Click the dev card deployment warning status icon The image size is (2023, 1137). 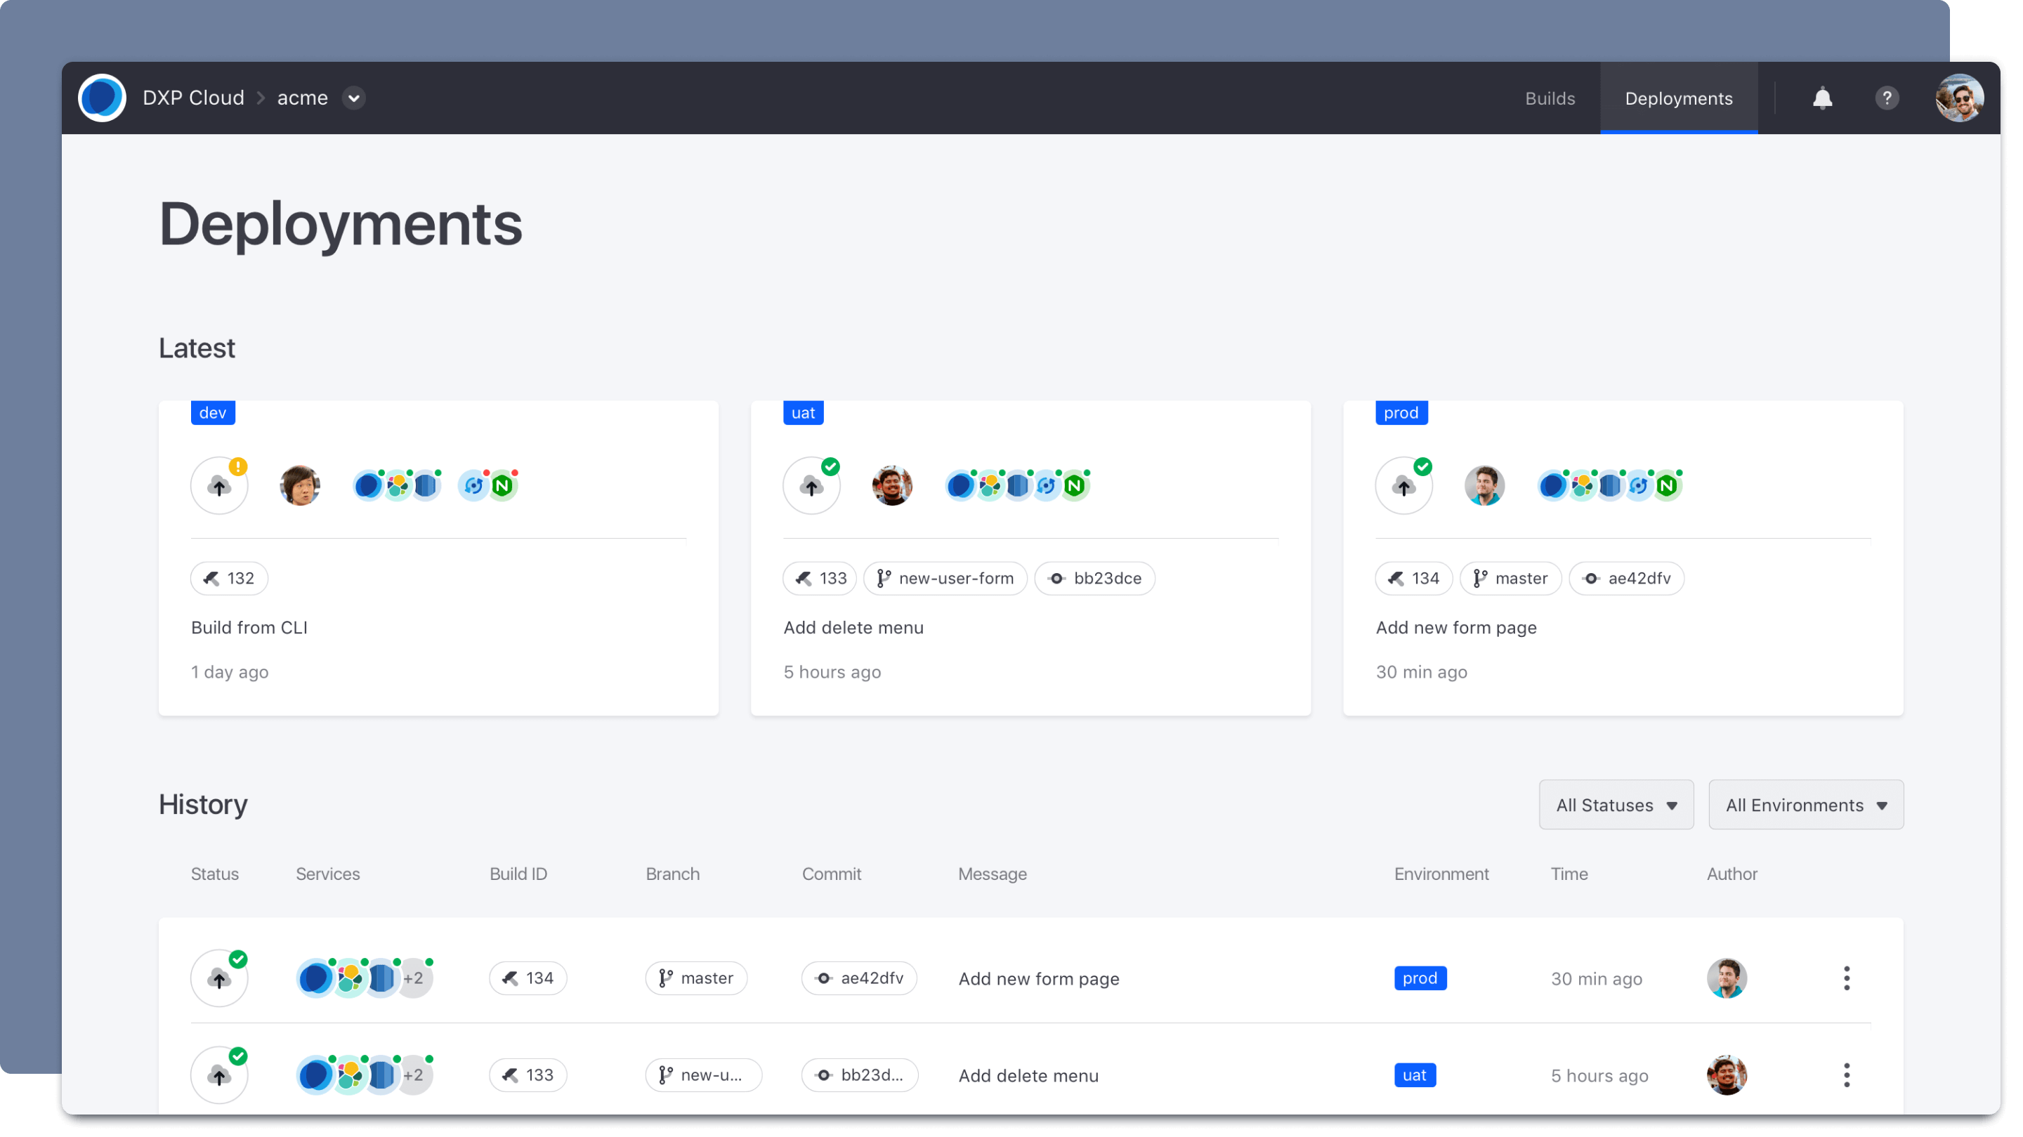[219, 485]
